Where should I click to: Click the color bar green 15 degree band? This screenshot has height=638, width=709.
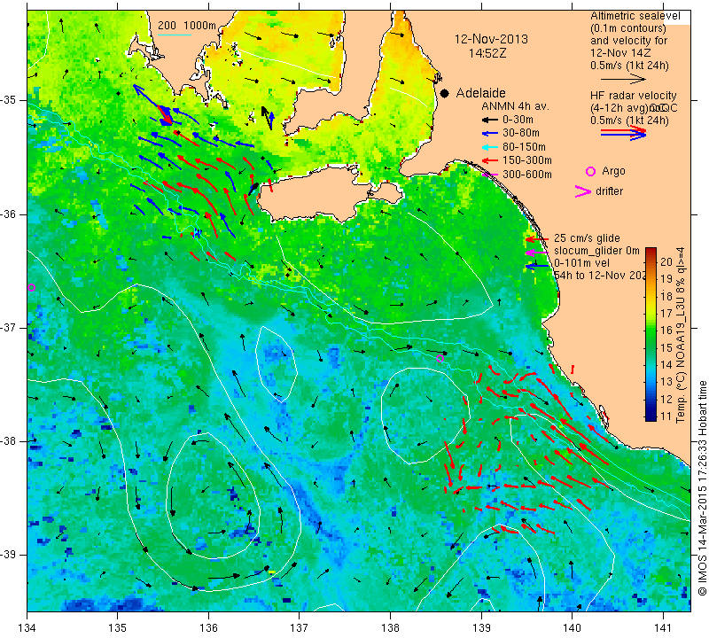tap(651, 347)
